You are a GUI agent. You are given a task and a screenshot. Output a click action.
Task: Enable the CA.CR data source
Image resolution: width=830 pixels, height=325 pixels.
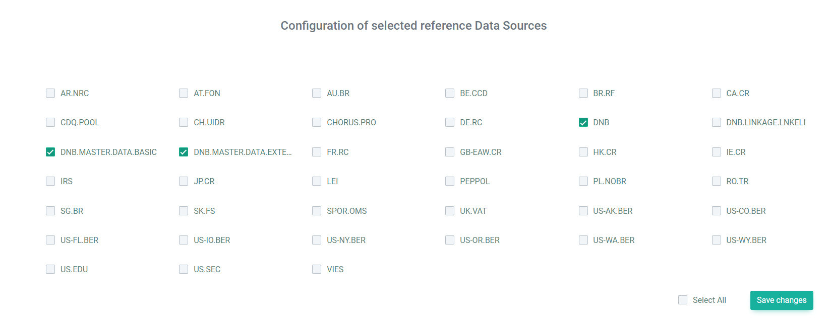(x=717, y=93)
